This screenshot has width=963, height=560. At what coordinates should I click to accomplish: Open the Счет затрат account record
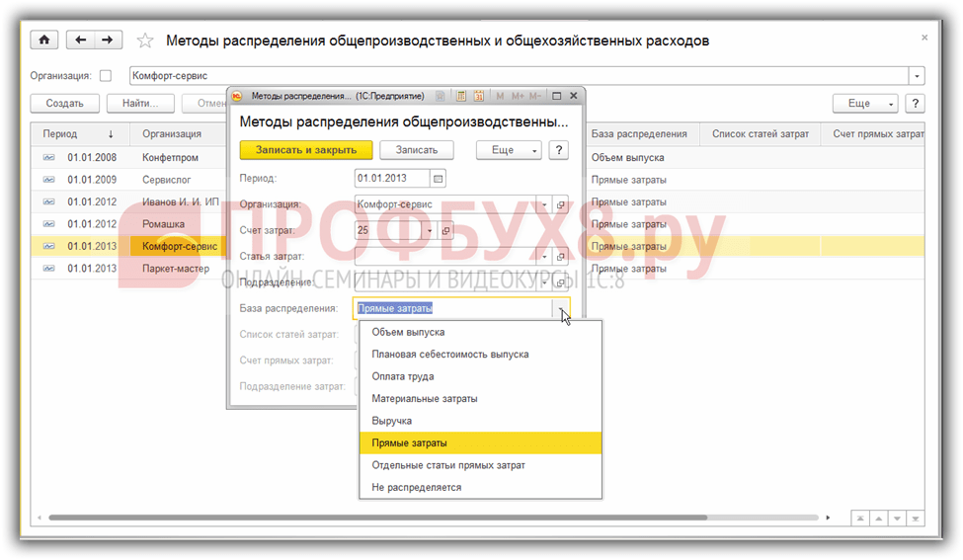pyautogui.click(x=445, y=230)
